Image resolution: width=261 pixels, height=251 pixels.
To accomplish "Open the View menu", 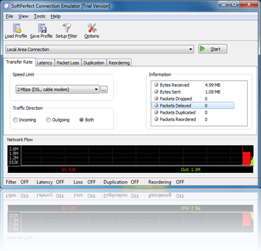I will [x=23, y=16].
